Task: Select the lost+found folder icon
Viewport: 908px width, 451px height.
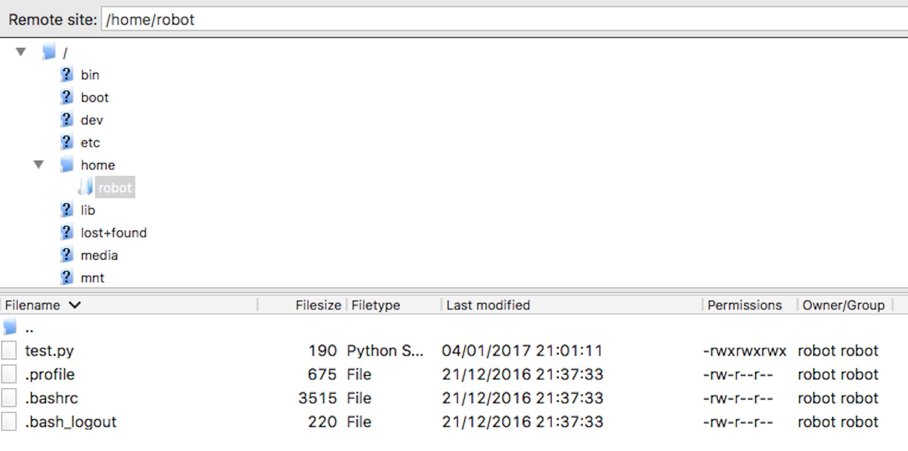Action: (x=66, y=232)
